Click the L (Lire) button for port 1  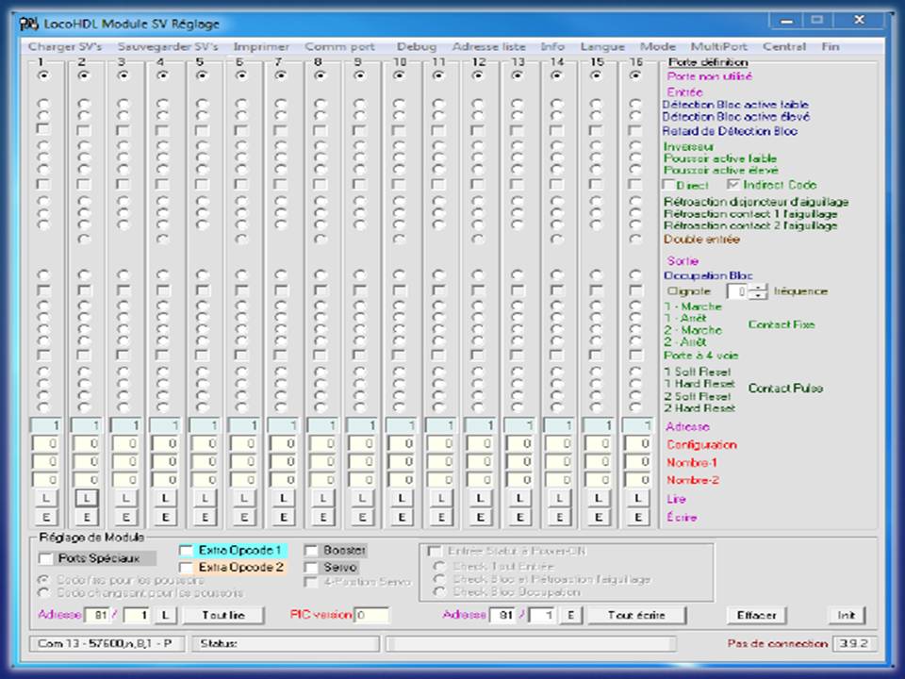(45, 498)
